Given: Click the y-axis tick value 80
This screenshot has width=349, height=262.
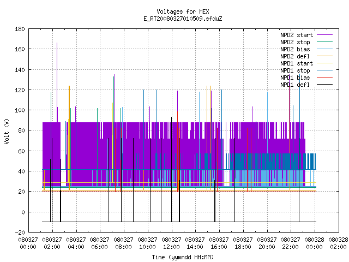Looking at the screenshot, I should pyautogui.click(x=21, y=130).
